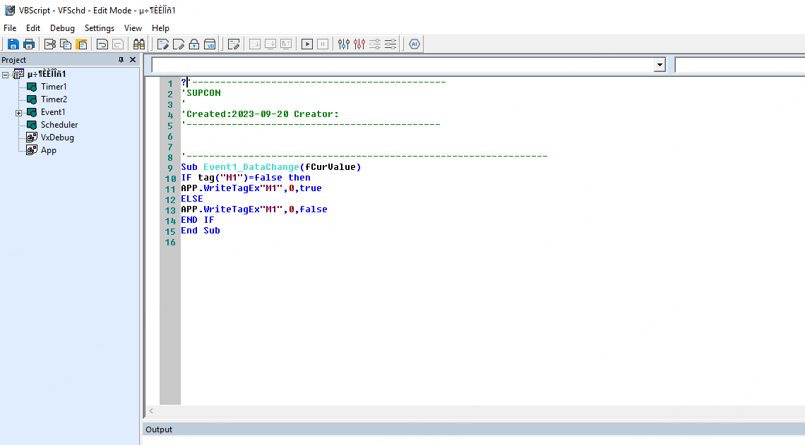Image resolution: width=805 pixels, height=445 pixels.
Task: Click the document-with-pen icon after the separator
Action: click(x=234, y=44)
